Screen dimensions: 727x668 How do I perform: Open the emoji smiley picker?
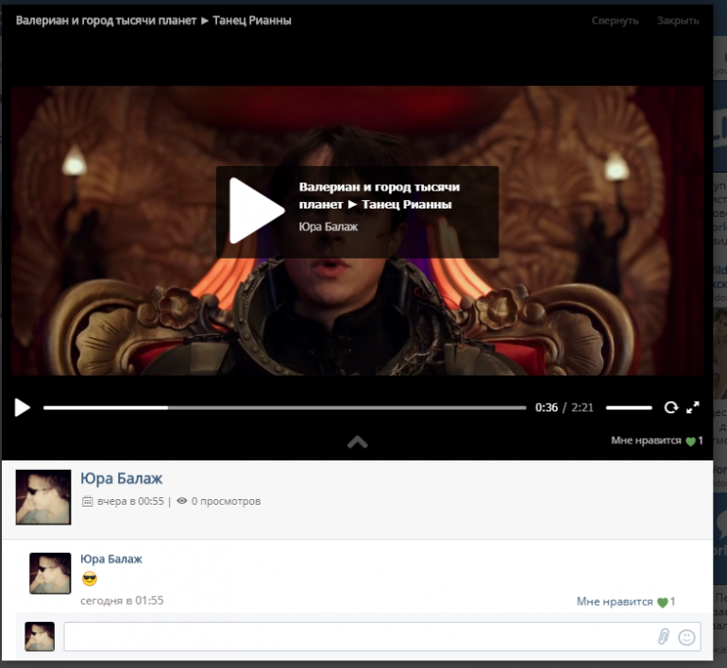(687, 637)
